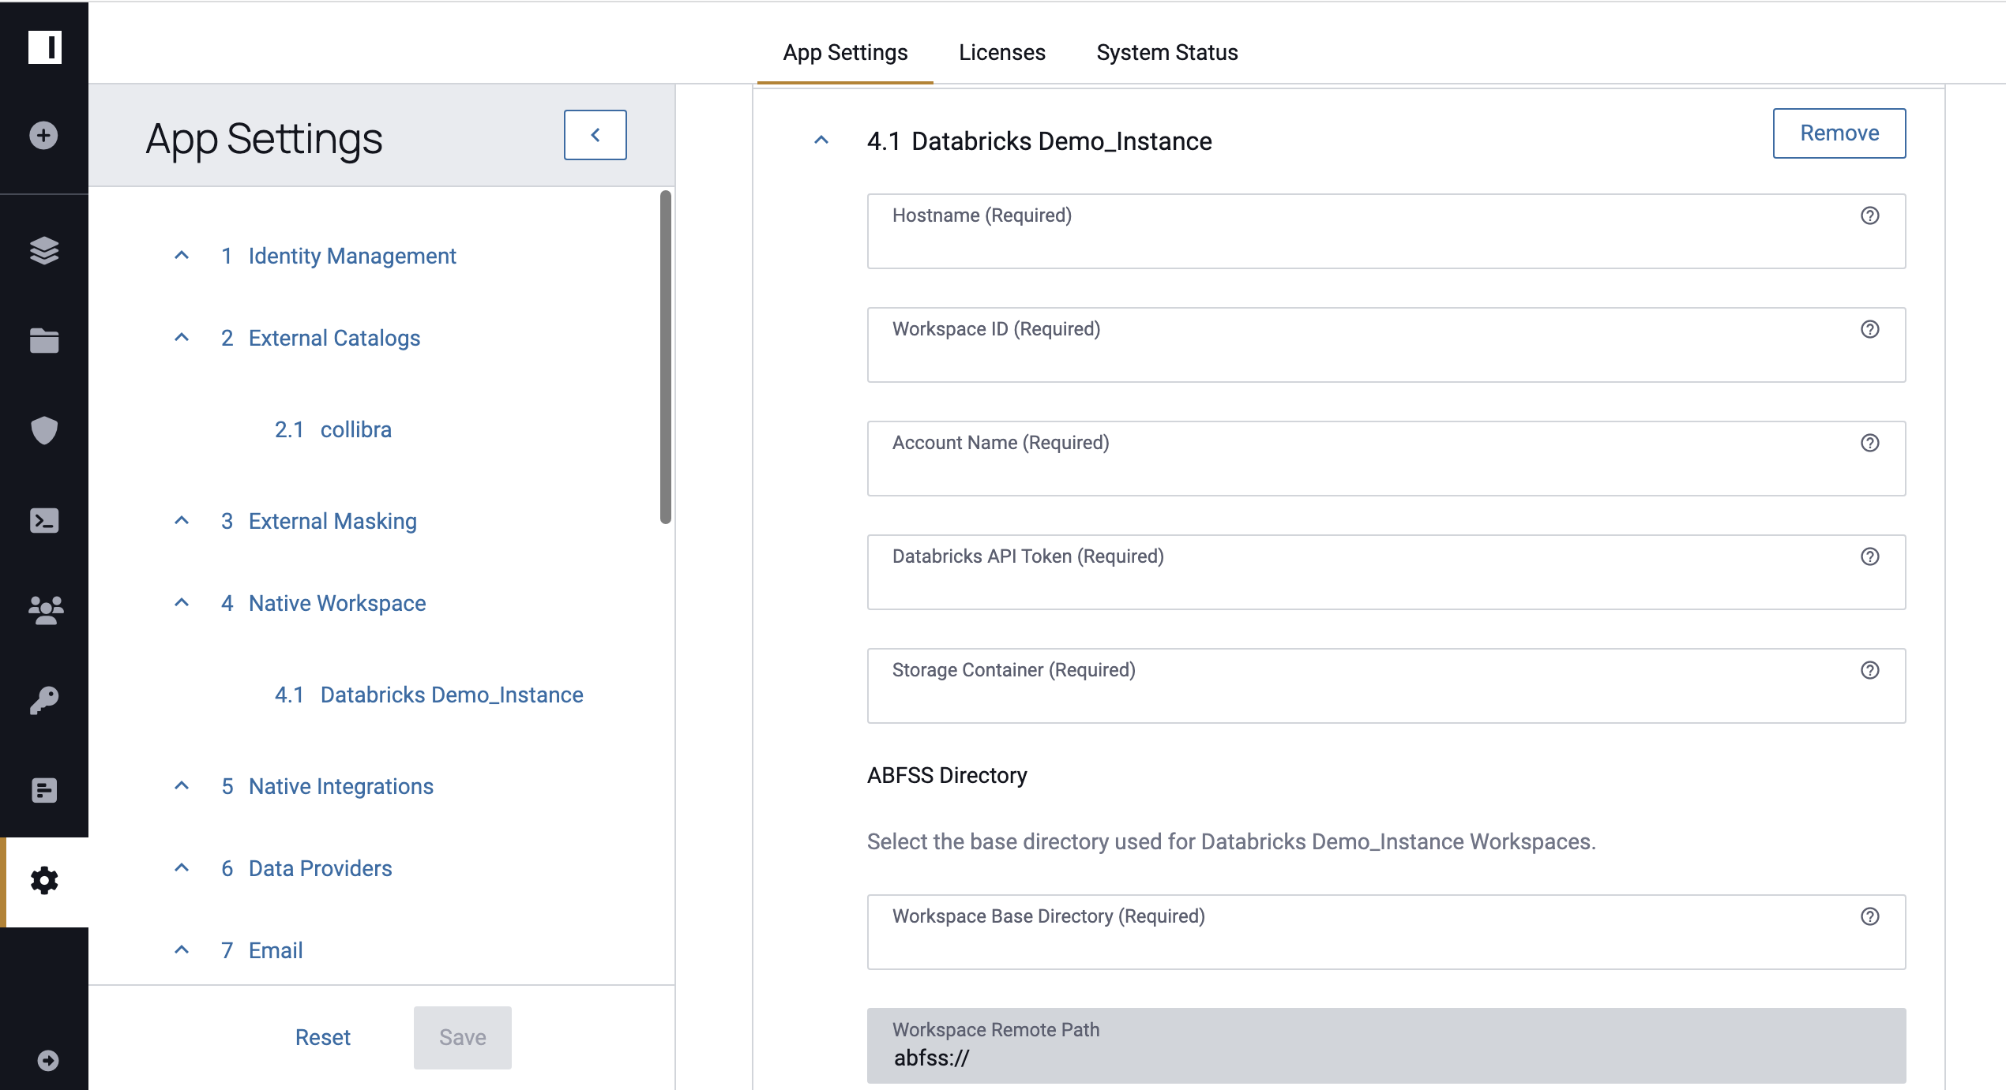Focus the Workspace Base Directory input field

click(x=1386, y=932)
